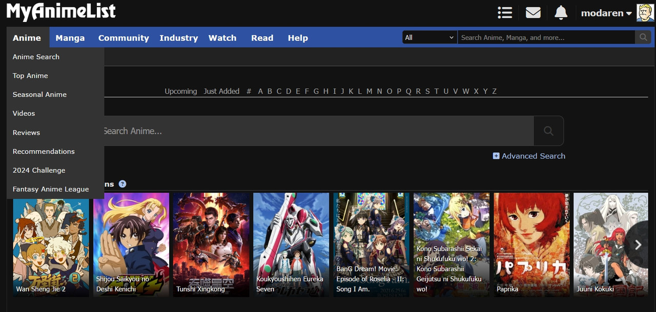Filter anime by letter S
This screenshot has width=656, height=312.
(x=427, y=91)
